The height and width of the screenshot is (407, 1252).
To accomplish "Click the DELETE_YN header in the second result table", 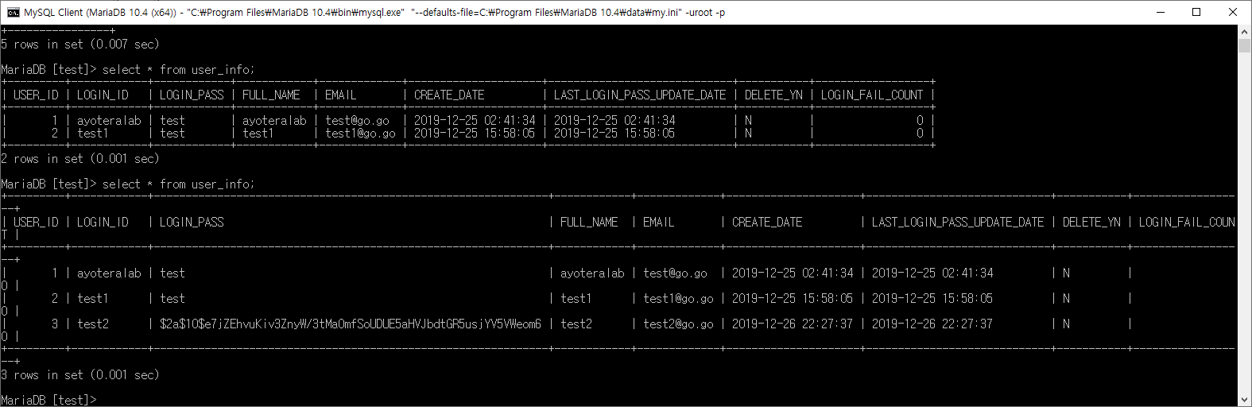I will [1091, 223].
